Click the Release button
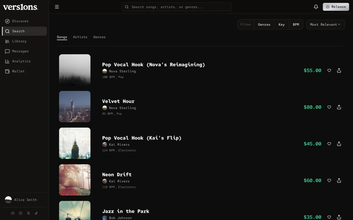The image size is (353, 220). pyautogui.click(x=336, y=7)
